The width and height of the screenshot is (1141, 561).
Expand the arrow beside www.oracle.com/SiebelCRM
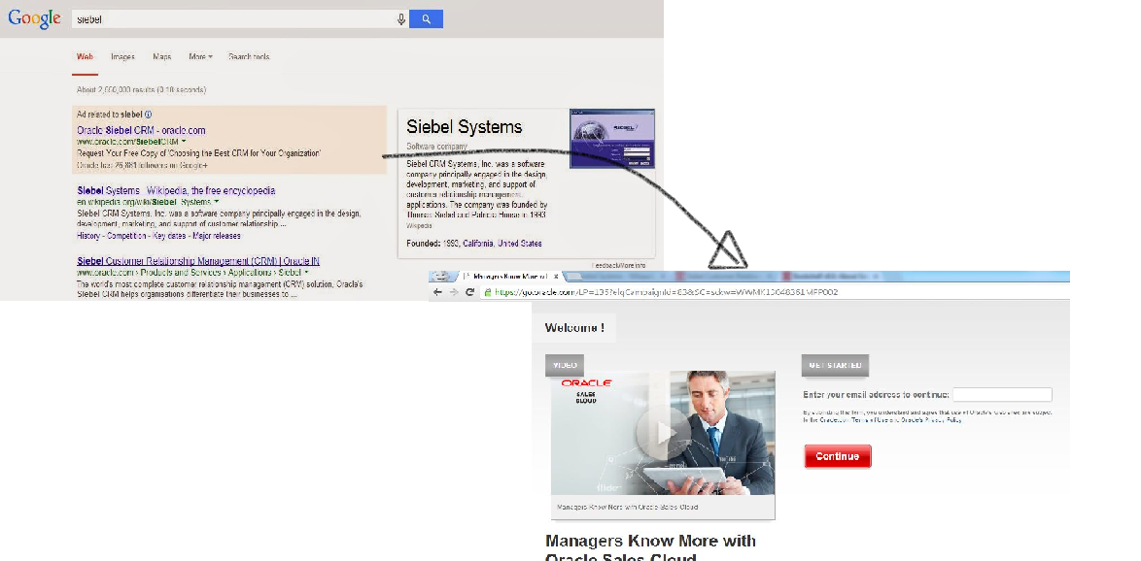point(184,142)
